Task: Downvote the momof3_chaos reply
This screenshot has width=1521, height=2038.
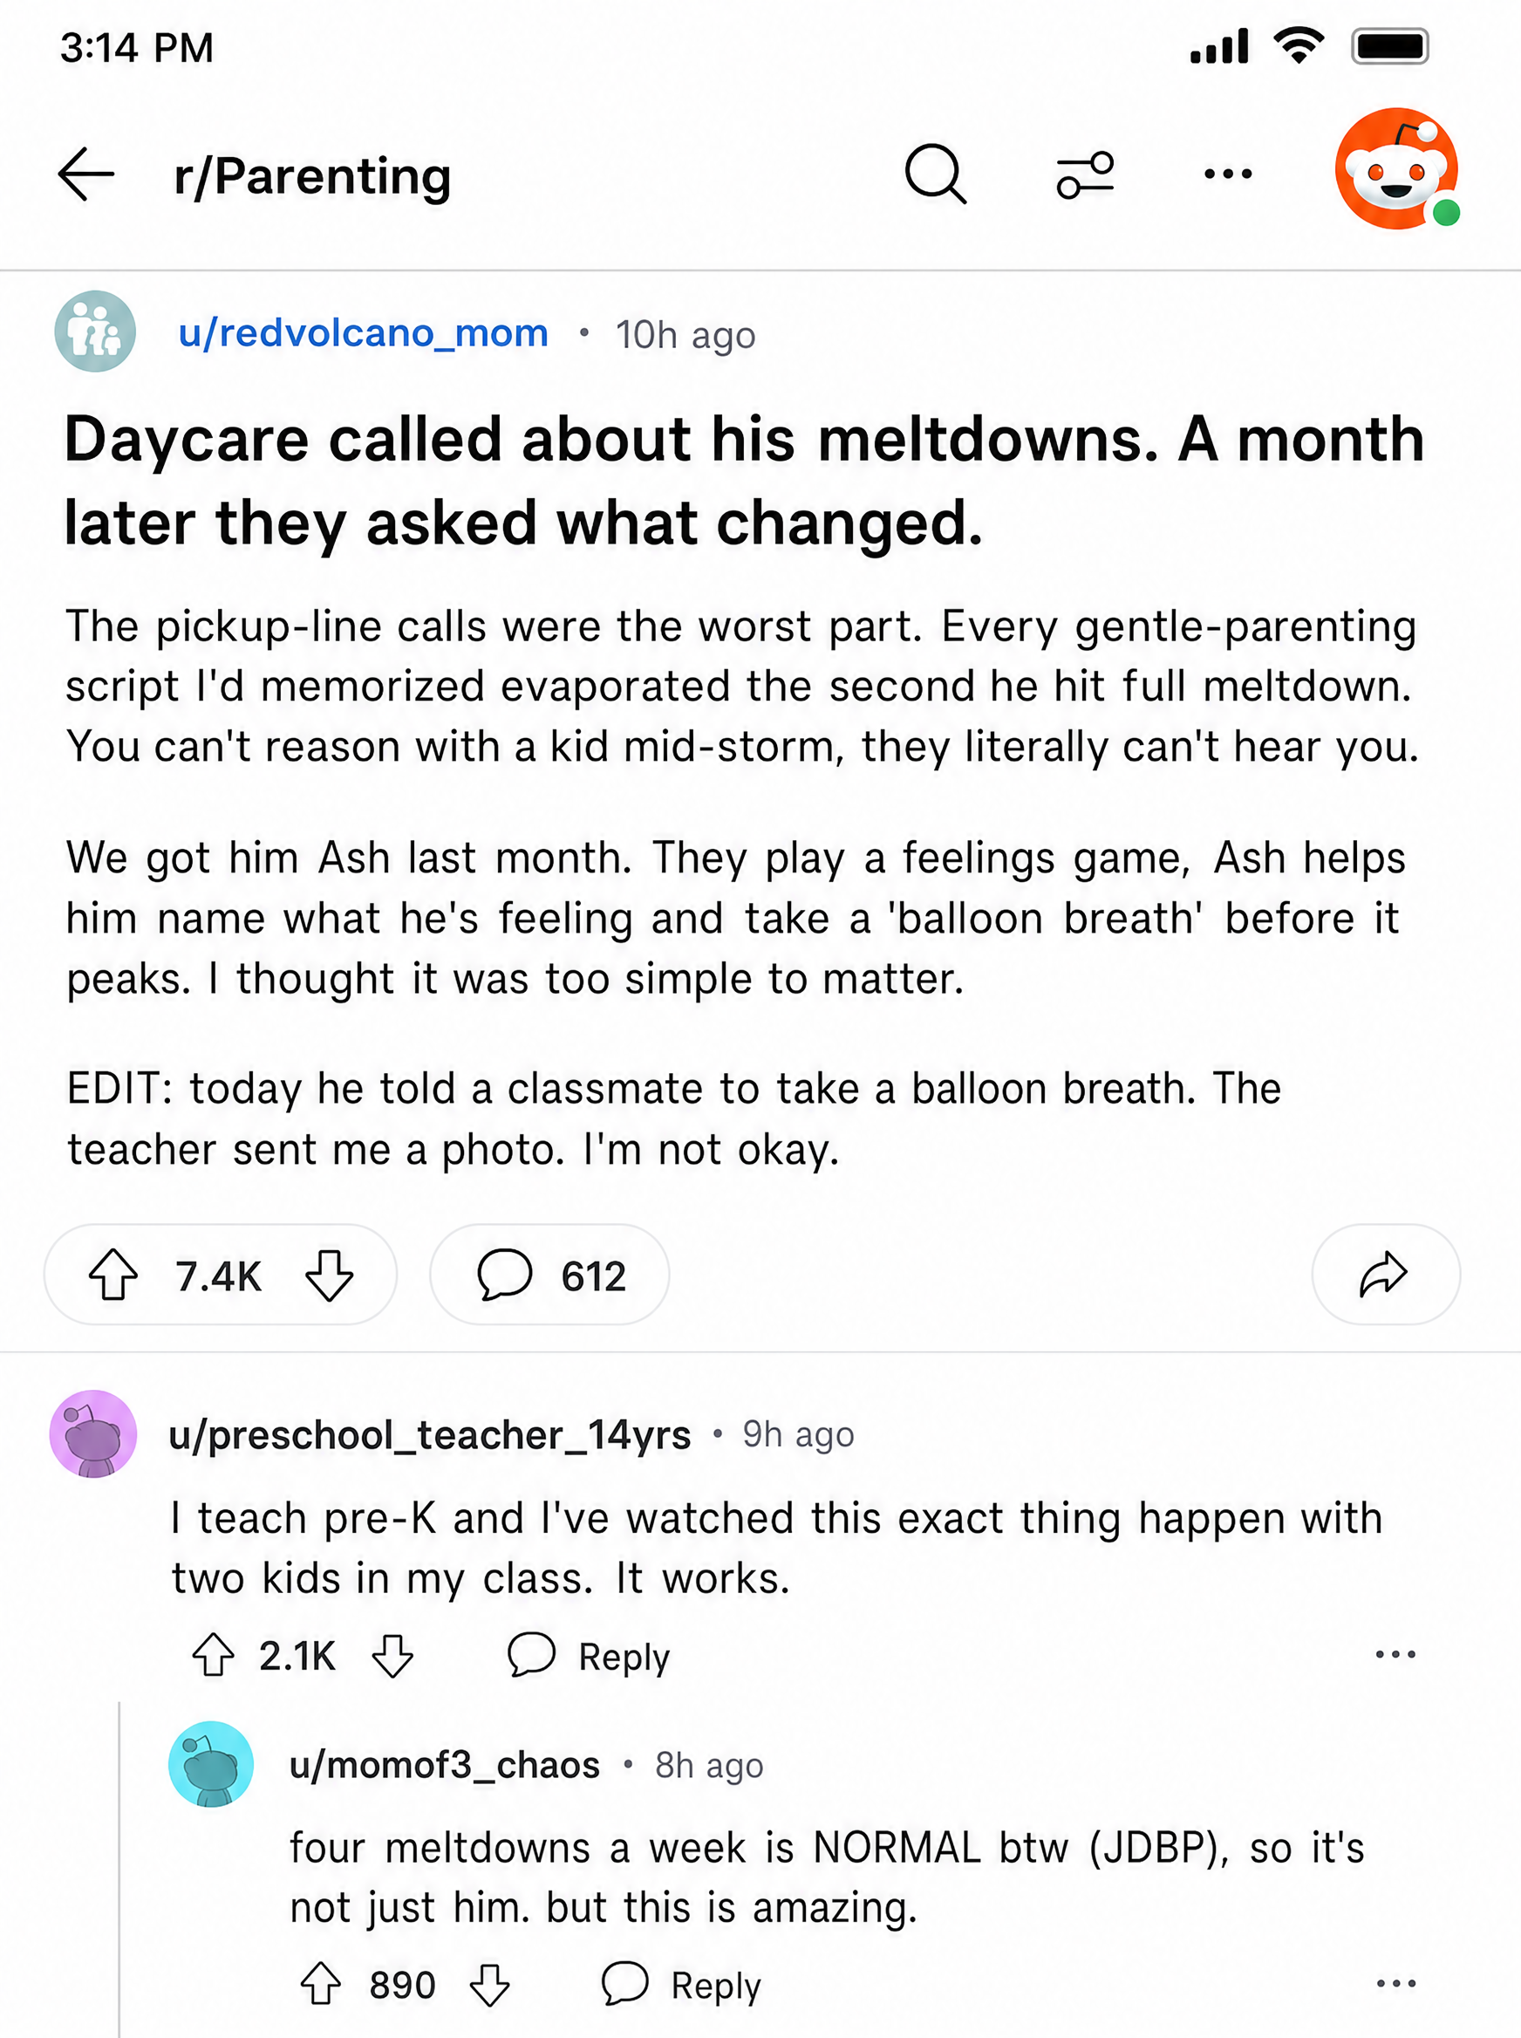Action: click(490, 1984)
